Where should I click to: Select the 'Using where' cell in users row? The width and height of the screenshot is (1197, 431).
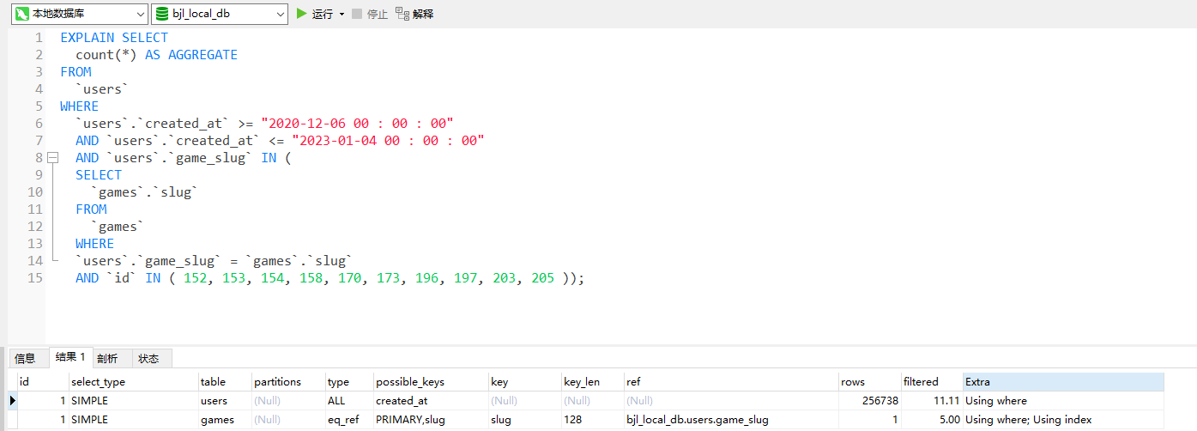click(1063, 400)
